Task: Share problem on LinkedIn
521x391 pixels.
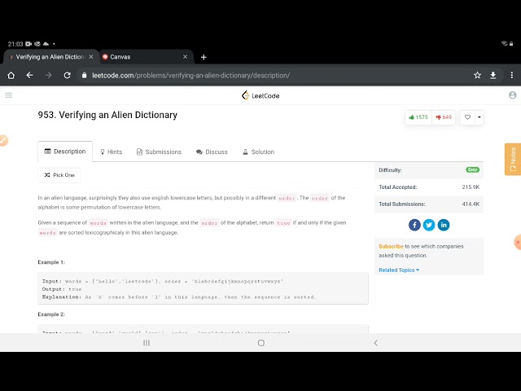Action: pyautogui.click(x=444, y=225)
